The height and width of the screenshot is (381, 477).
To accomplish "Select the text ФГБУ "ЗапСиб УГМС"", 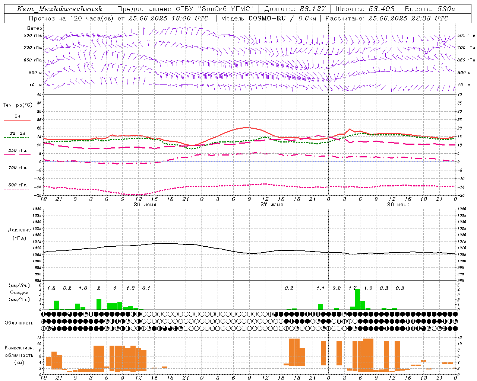I will 215,9.
